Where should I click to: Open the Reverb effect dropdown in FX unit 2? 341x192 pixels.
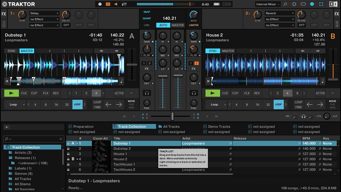[280, 13]
